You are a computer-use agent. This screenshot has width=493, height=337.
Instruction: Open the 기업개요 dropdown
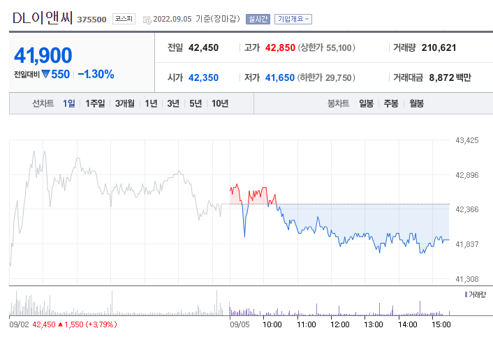coord(293,19)
